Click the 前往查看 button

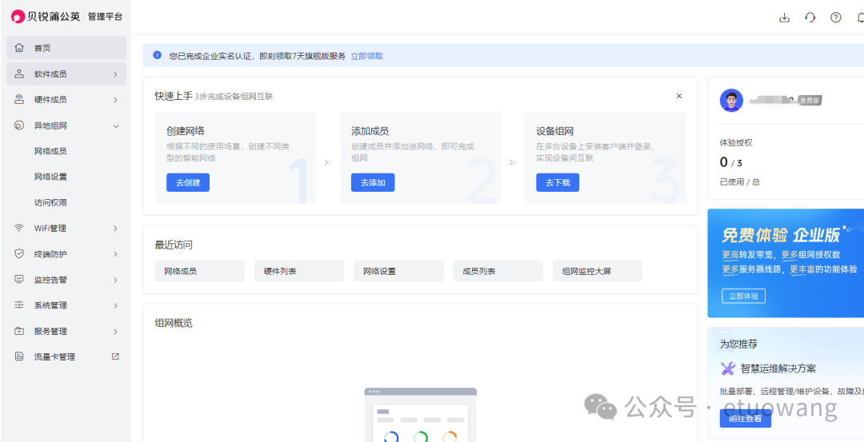point(745,418)
